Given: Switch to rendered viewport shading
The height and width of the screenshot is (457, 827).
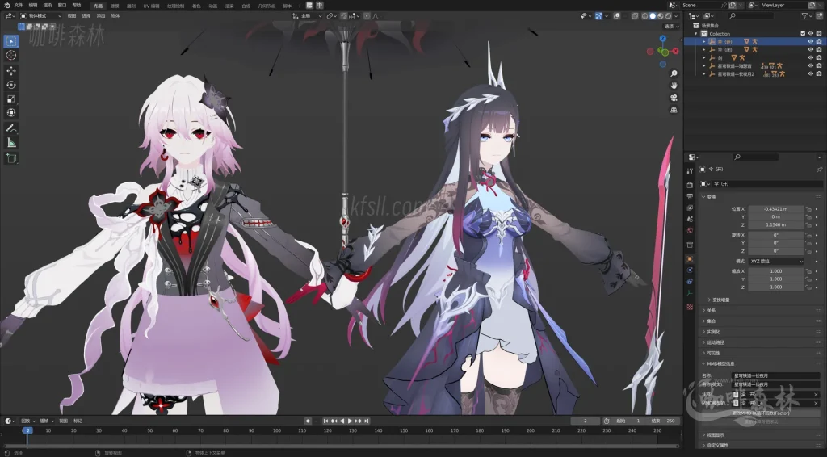Looking at the screenshot, I should [x=668, y=16].
